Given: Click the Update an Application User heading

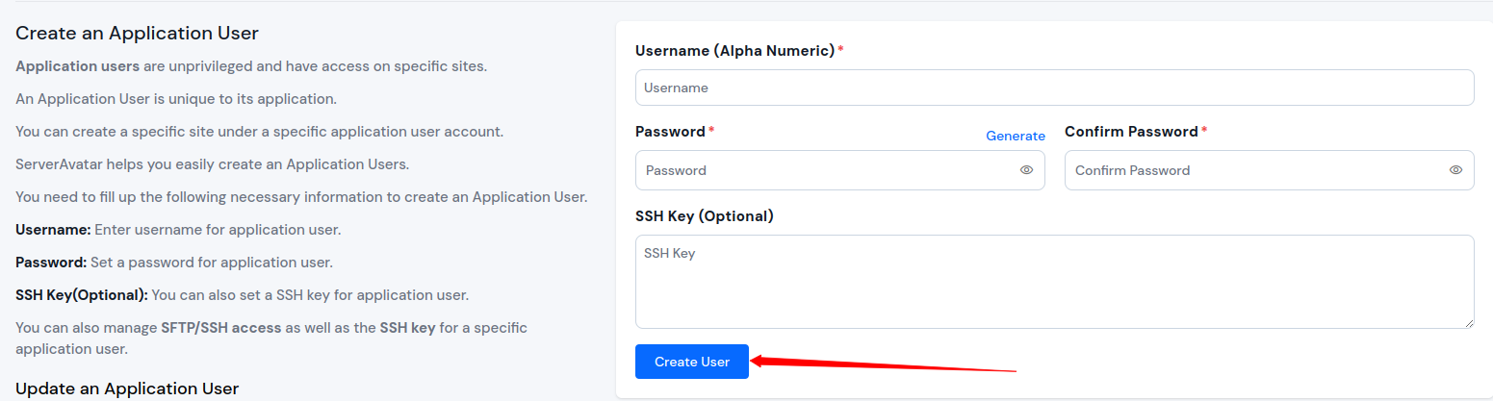Looking at the screenshot, I should coord(127,388).
